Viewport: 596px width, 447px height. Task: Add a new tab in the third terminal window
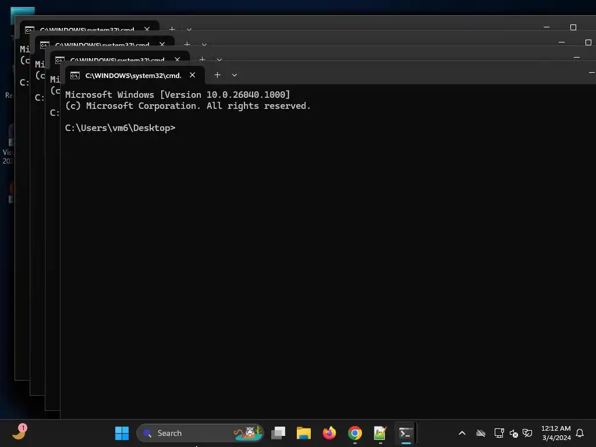coord(187,44)
